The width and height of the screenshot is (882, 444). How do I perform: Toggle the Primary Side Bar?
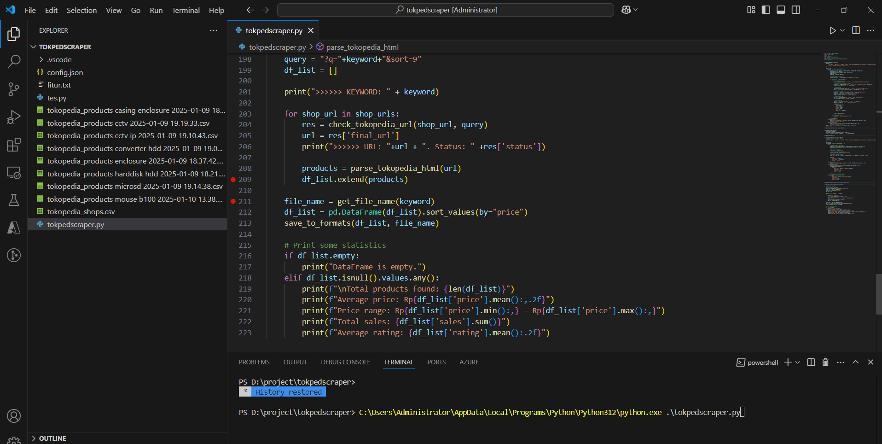point(766,9)
